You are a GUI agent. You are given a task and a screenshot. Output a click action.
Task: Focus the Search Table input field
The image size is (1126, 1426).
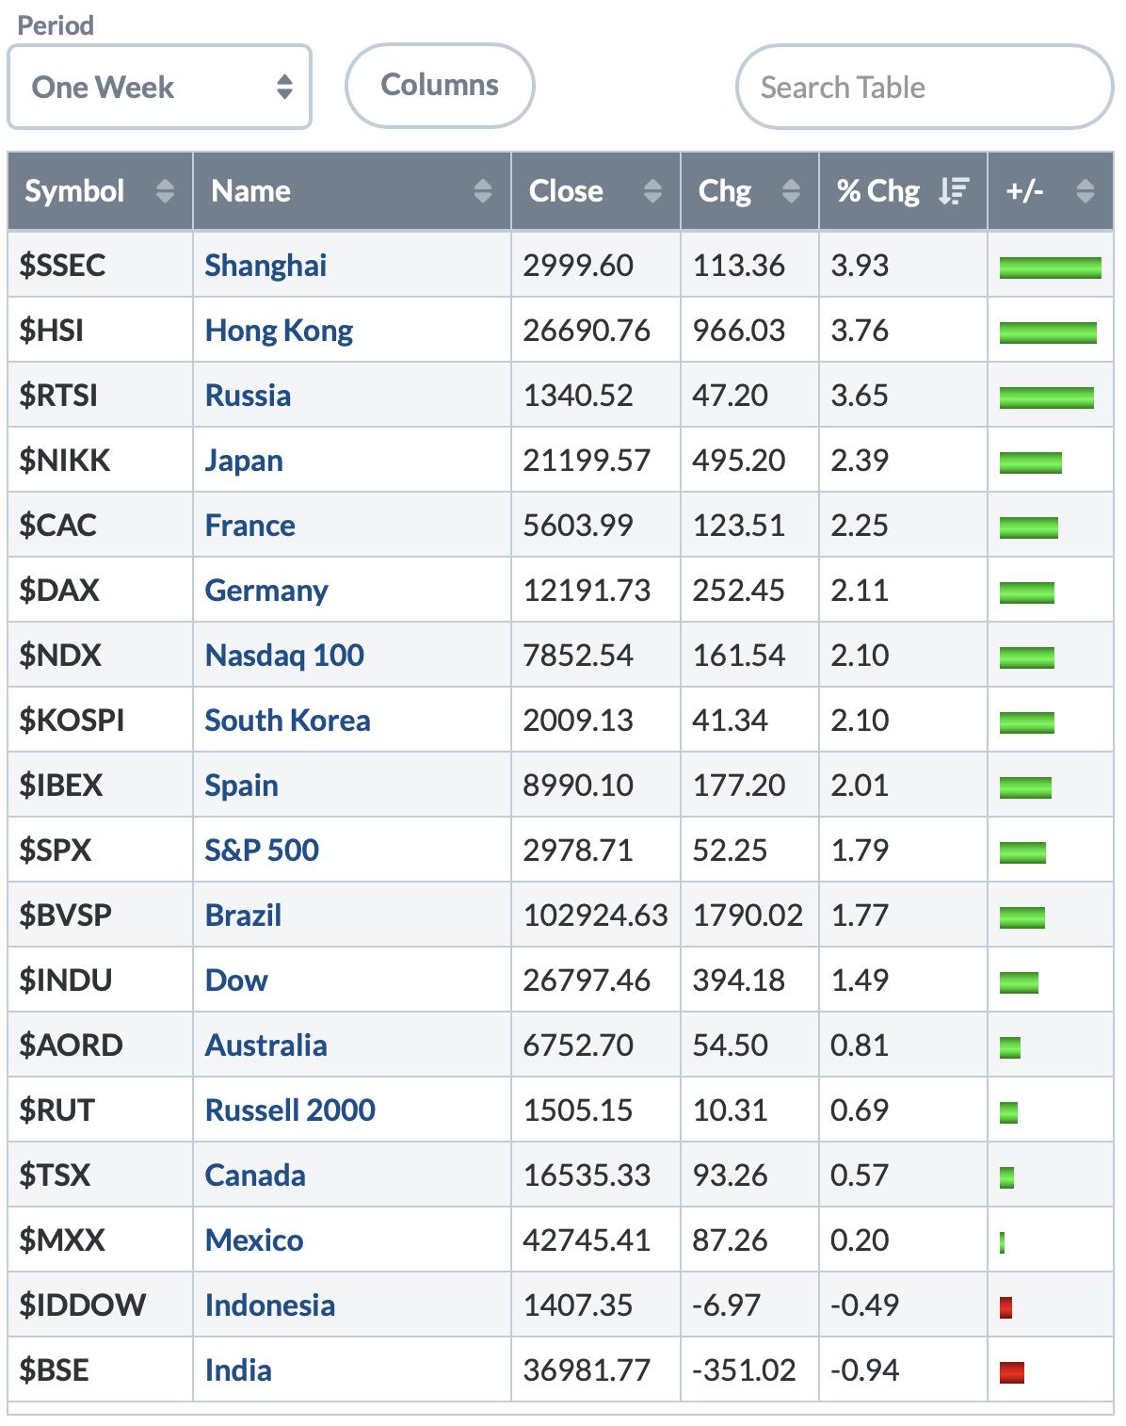[924, 88]
